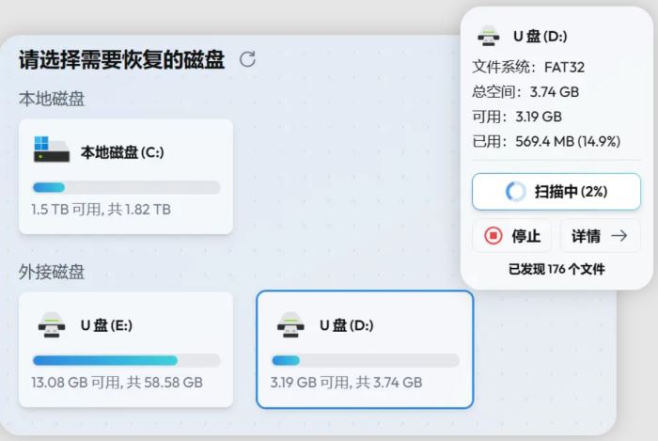Click the local disk C: drive icon

pos(52,150)
